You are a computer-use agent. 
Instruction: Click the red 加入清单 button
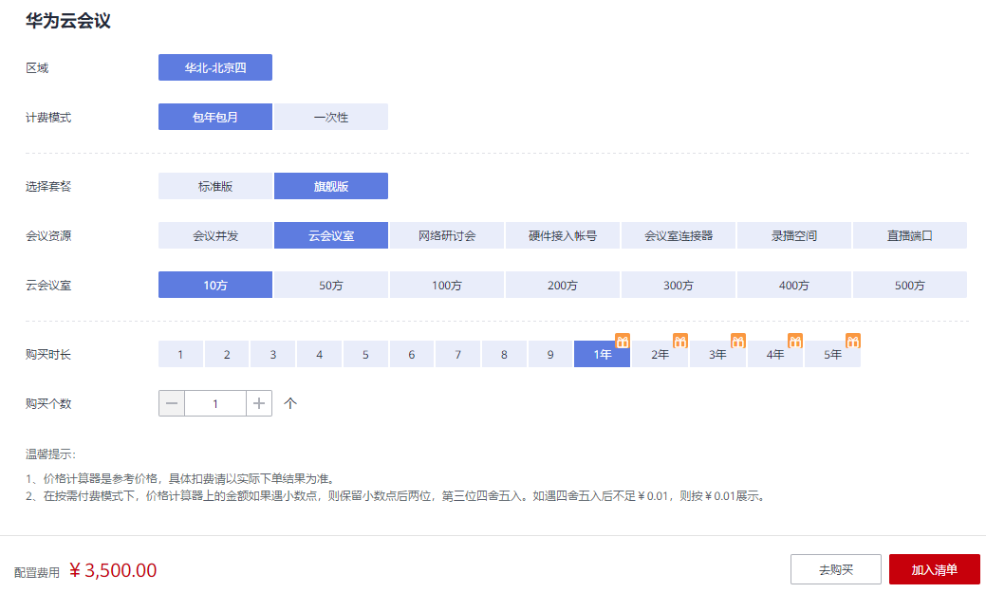pos(935,569)
